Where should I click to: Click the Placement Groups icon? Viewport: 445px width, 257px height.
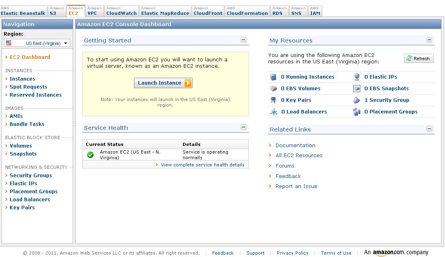coord(357,112)
